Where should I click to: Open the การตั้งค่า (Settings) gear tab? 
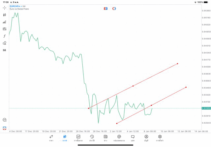click(x=160, y=138)
